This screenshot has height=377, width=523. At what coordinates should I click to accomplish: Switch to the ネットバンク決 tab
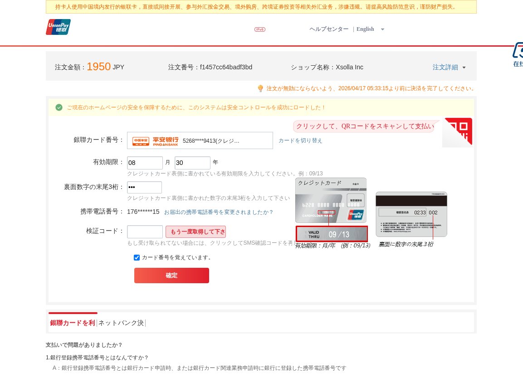[x=121, y=323]
